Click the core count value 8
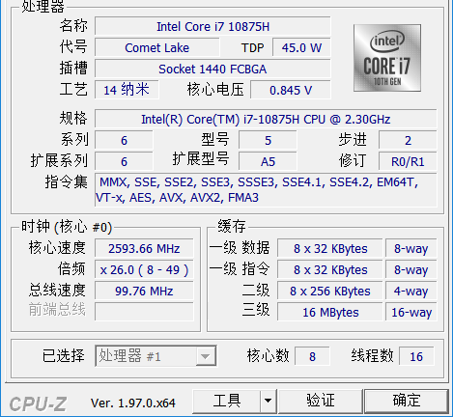453x417 pixels. click(x=312, y=356)
